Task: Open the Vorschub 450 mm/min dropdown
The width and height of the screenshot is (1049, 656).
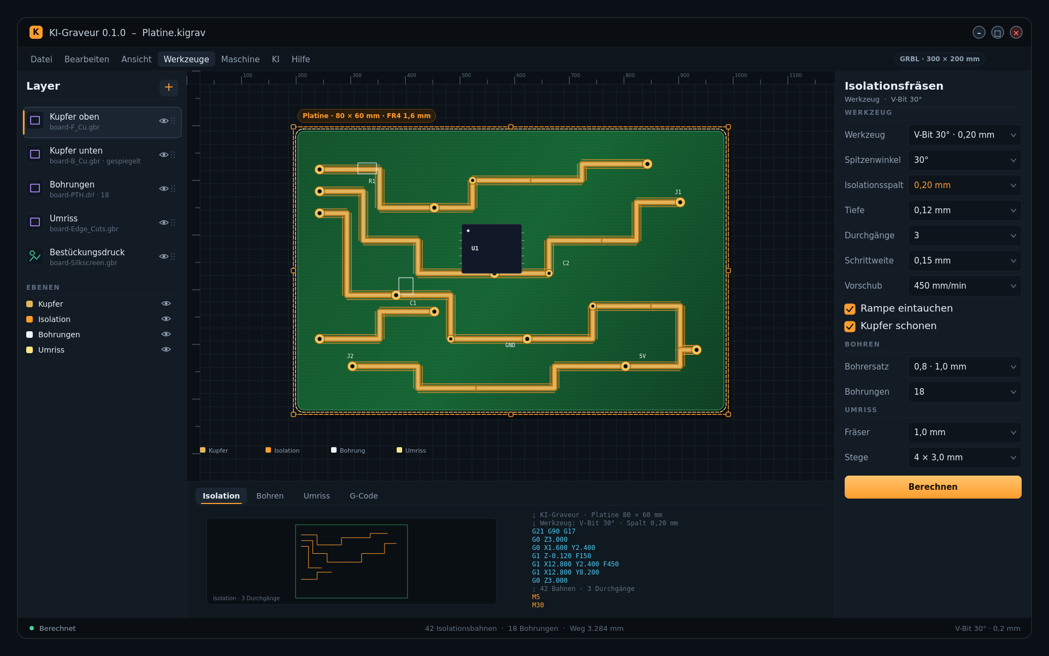Action: coord(964,286)
